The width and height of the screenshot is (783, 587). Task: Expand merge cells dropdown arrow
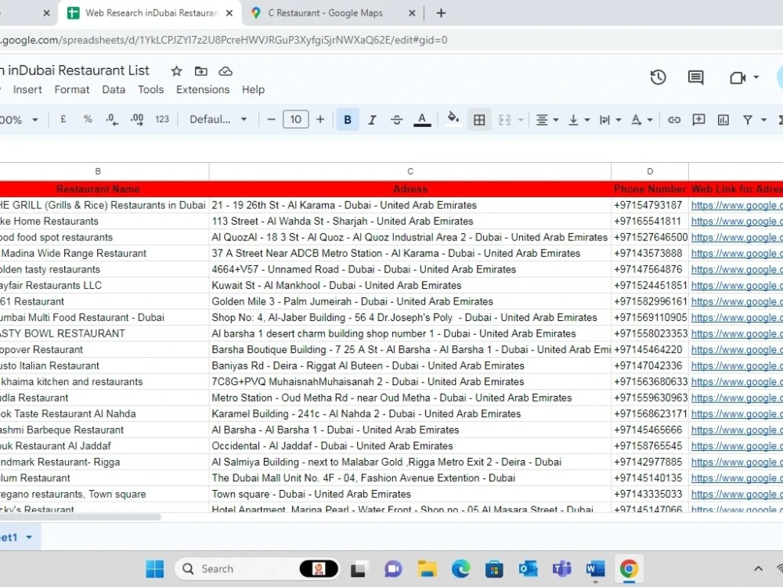click(521, 120)
